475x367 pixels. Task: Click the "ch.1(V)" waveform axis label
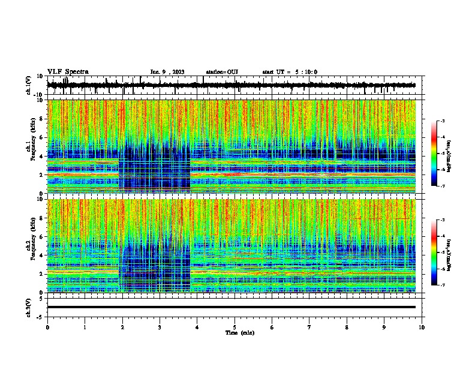(29, 85)
